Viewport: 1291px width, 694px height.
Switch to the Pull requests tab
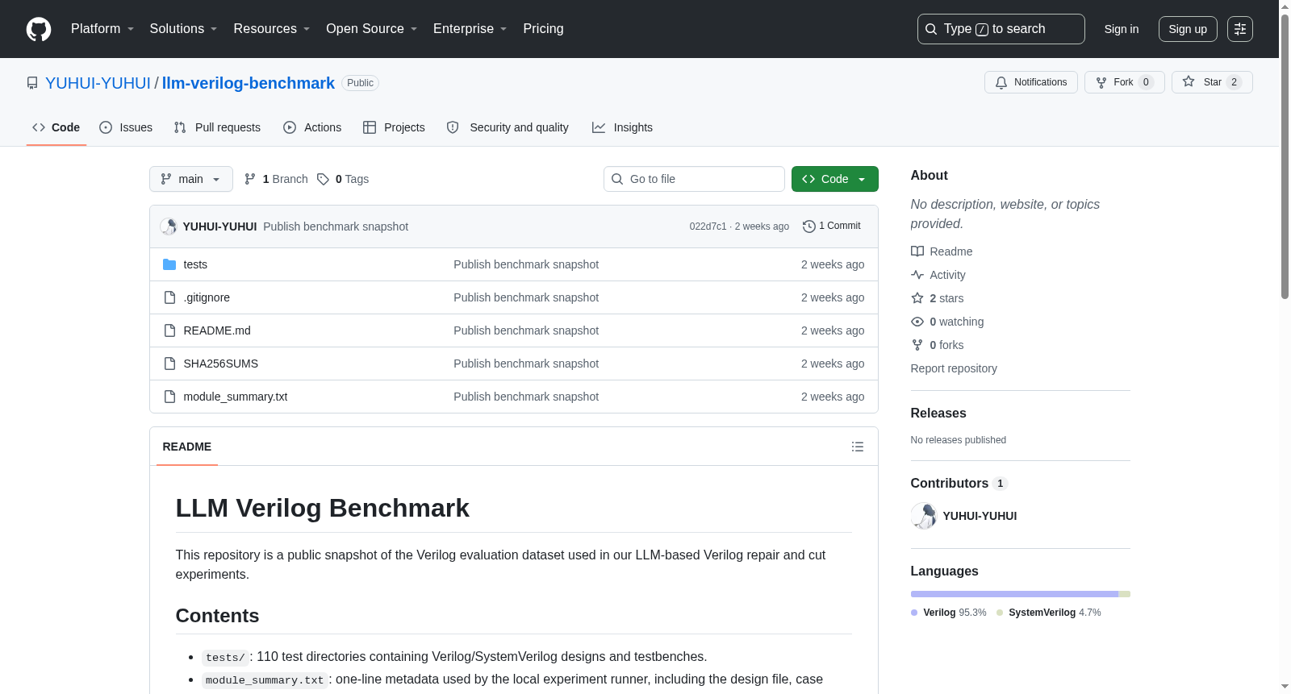coord(217,127)
